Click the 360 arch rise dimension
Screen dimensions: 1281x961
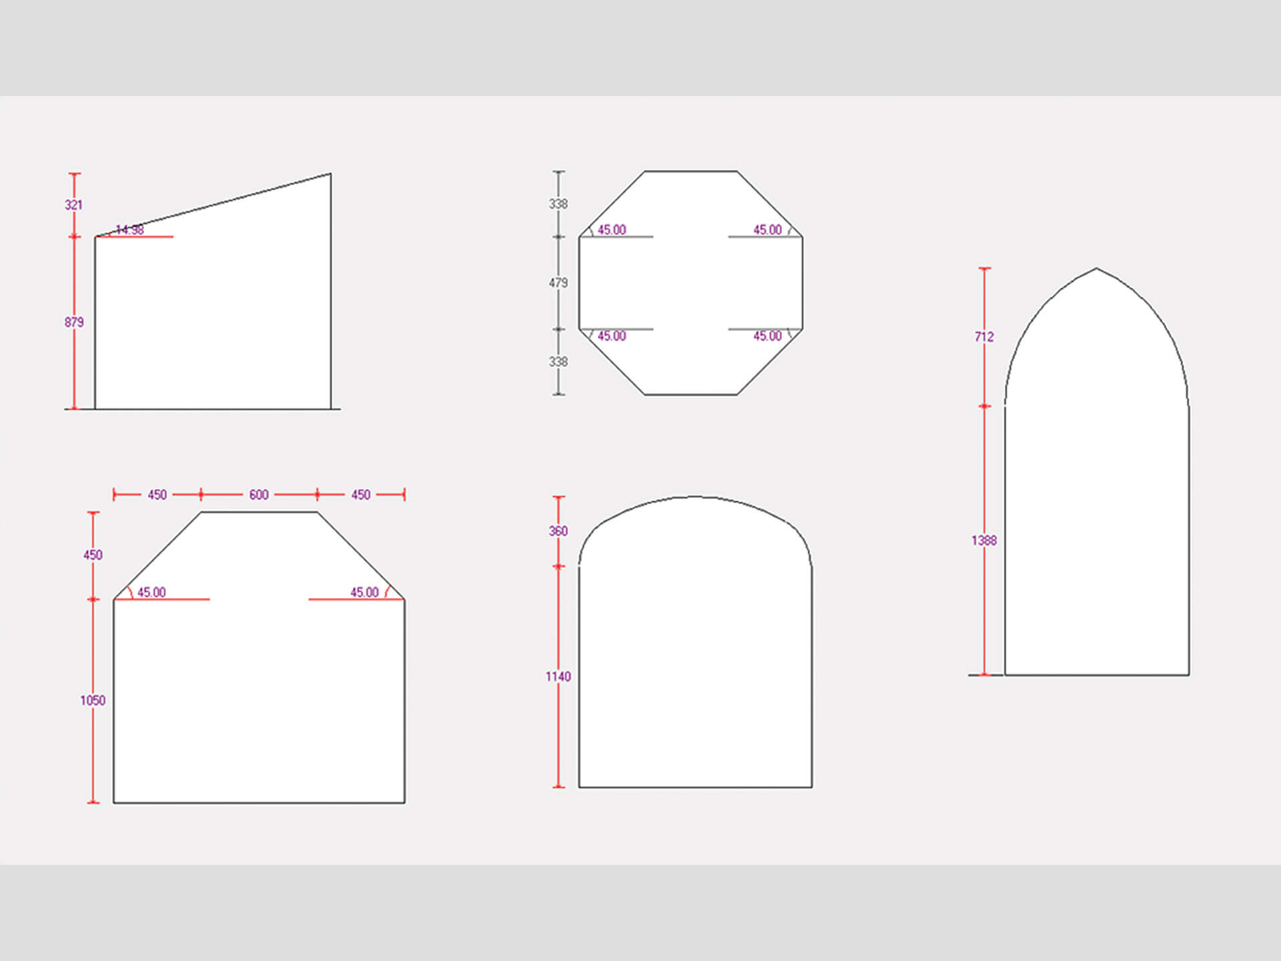(558, 531)
